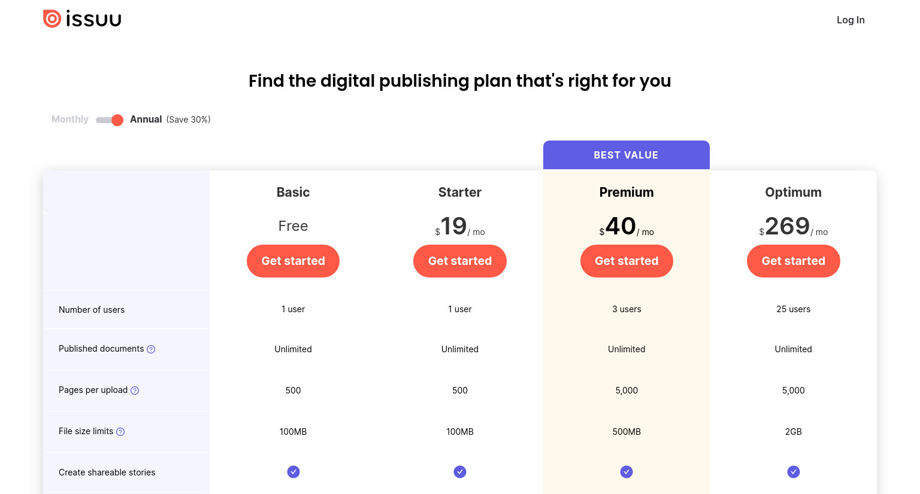920x494 pixels.
Task: Open Published documents help tooltip icon
Action: point(151,349)
